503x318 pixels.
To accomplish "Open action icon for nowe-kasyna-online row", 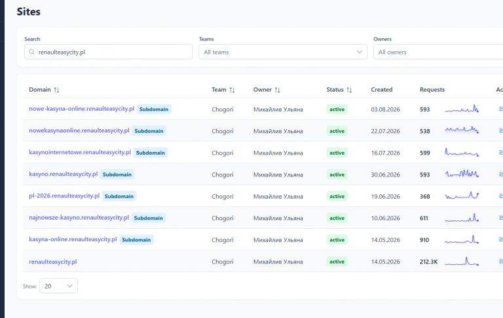I will pyautogui.click(x=501, y=109).
